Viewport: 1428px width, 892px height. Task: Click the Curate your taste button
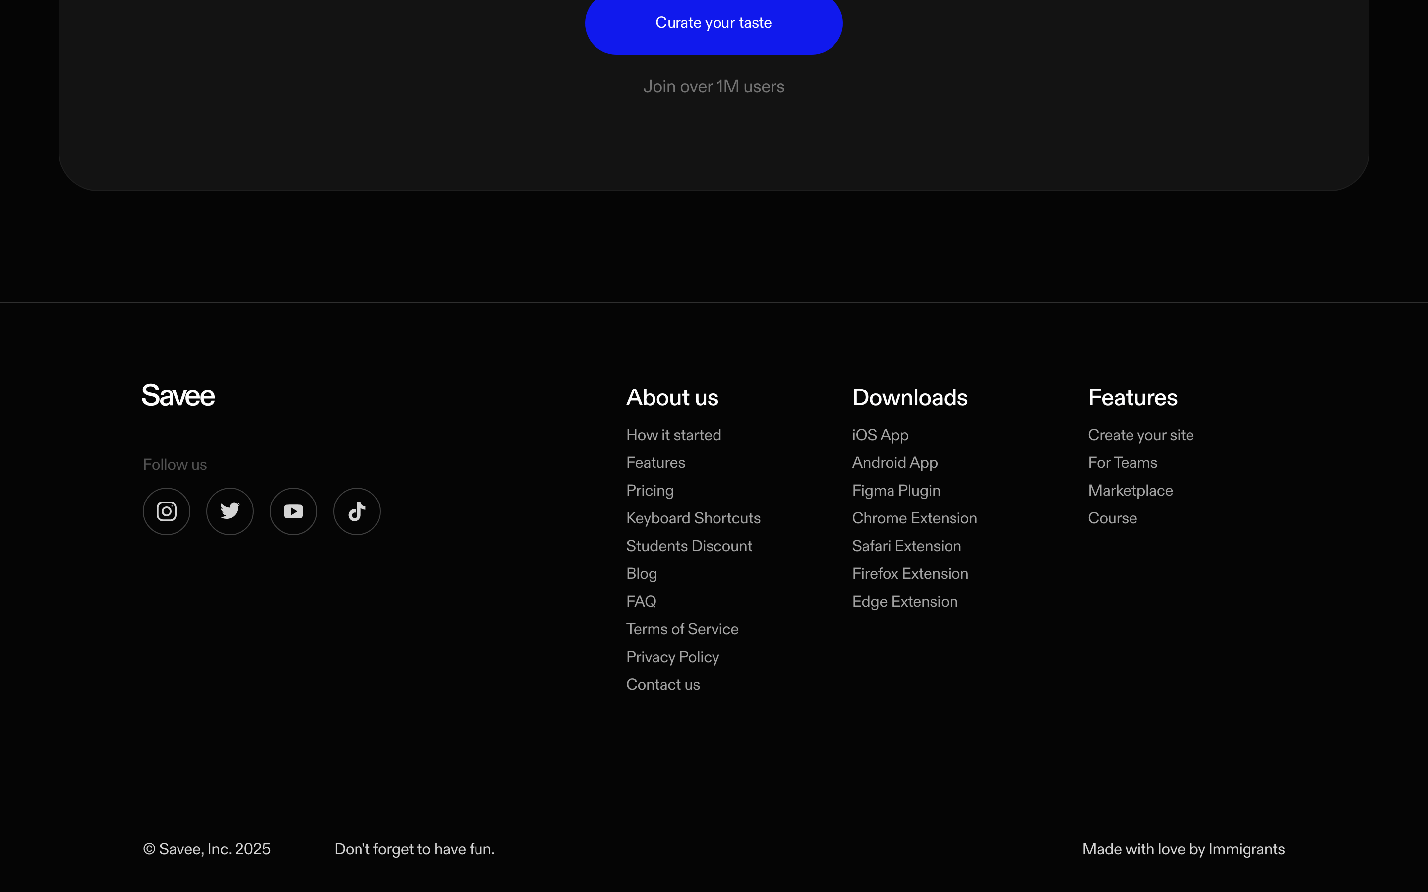(714, 23)
